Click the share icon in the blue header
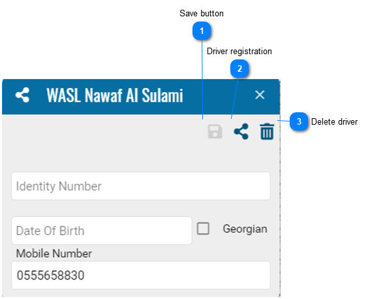Image resolution: width=368 pixels, height=299 pixels. coord(22,95)
